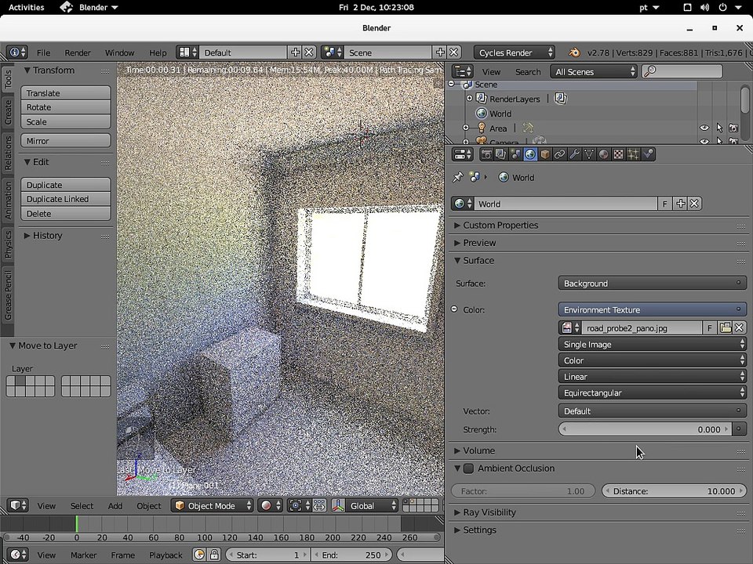The height and width of the screenshot is (564, 753).
Task: Click the pin icon in properties breadcrumb
Action: click(x=457, y=177)
